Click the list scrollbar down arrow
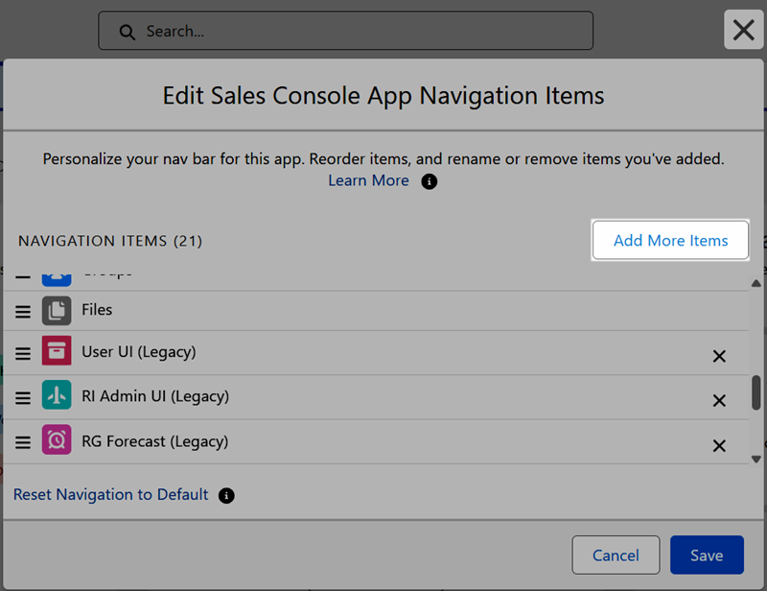Screen dimensions: 767x591 point(756,460)
